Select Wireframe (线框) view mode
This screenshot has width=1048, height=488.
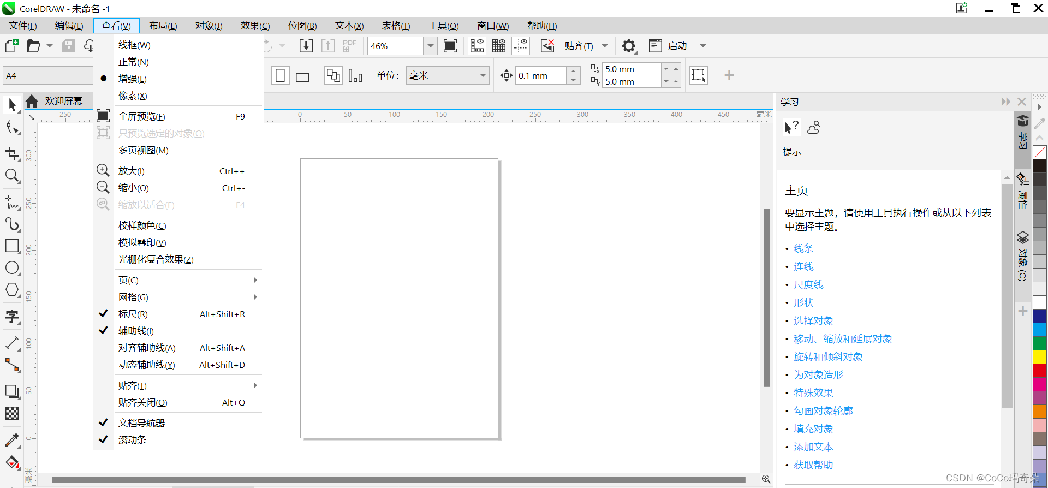coord(178,45)
